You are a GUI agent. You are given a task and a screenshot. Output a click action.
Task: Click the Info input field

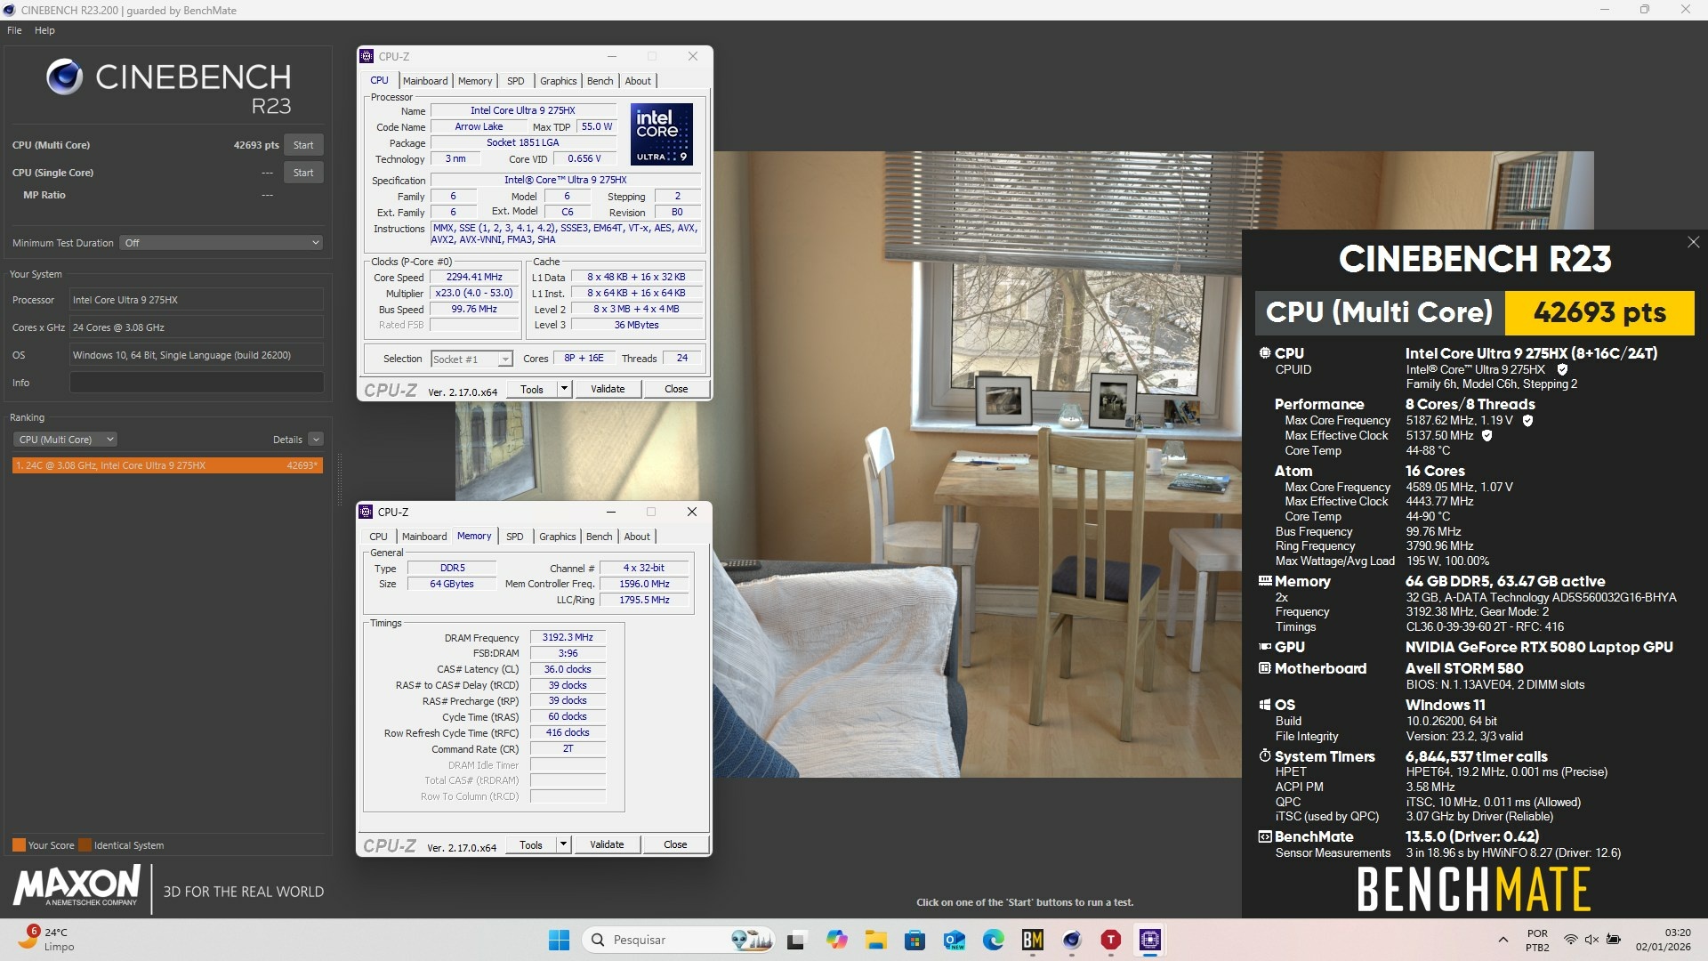coord(197,383)
